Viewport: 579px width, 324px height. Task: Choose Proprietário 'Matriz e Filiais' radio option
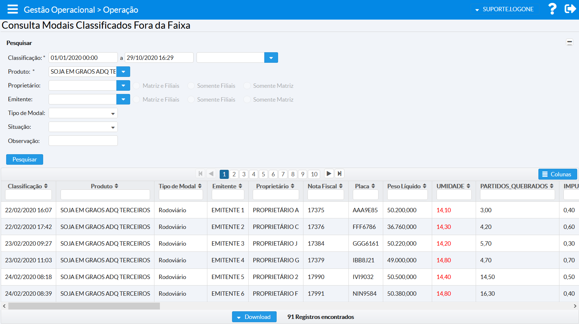(137, 86)
